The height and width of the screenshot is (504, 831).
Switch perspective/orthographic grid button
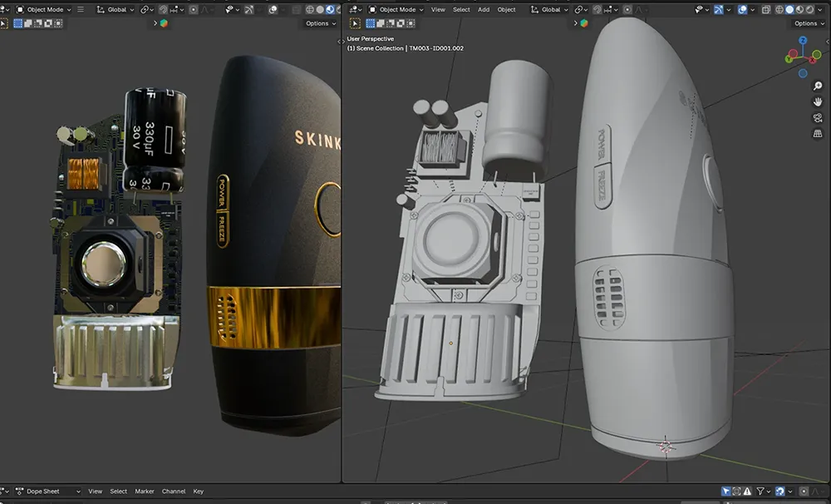(818, 134)
